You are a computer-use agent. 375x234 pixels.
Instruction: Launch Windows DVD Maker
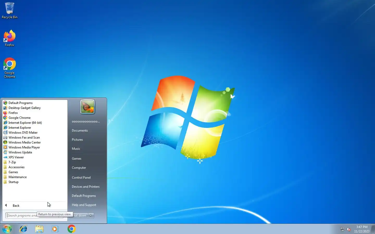[x=35, y=133]
